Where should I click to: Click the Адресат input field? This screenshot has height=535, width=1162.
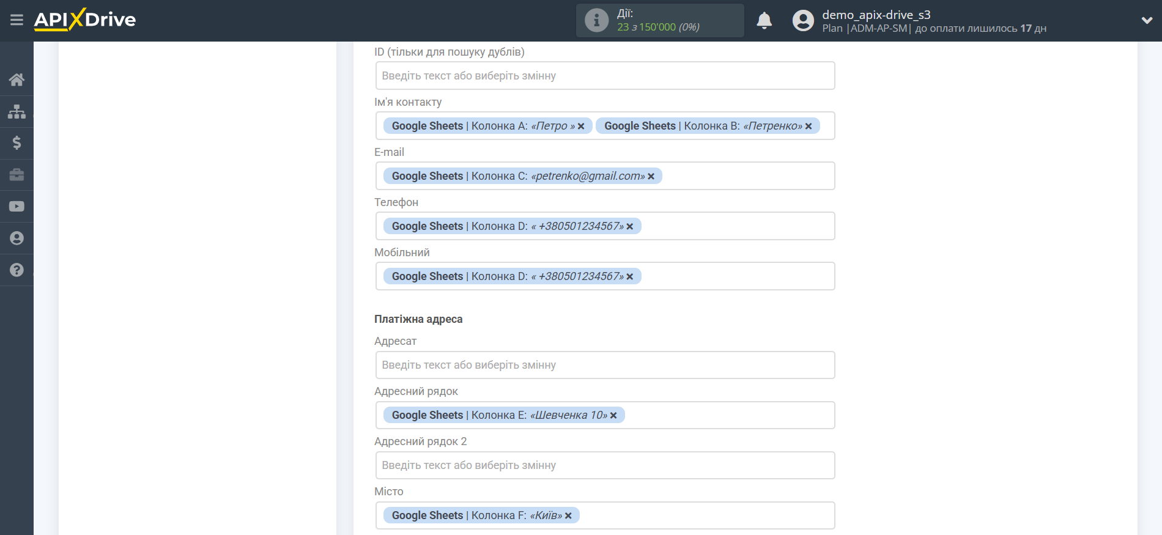pyautogui.click(x=605, y=365)
